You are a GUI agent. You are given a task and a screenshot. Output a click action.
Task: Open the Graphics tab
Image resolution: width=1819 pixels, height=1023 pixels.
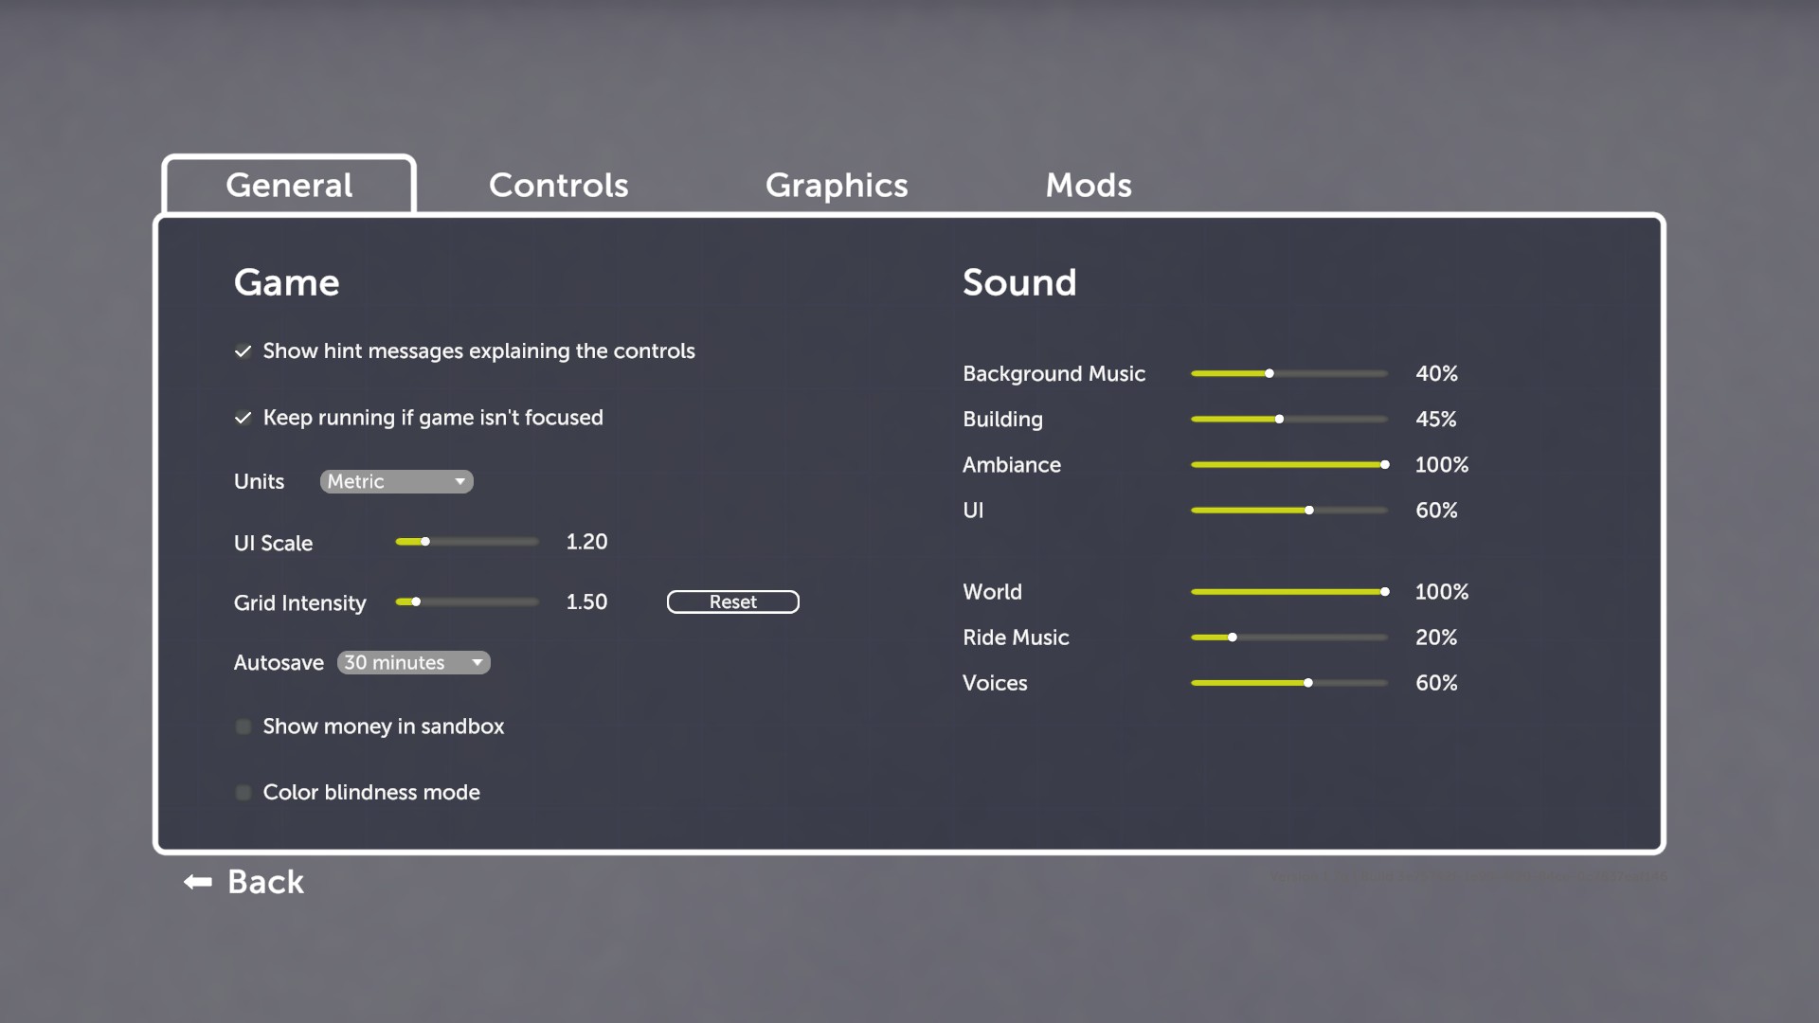click(837, 185)
